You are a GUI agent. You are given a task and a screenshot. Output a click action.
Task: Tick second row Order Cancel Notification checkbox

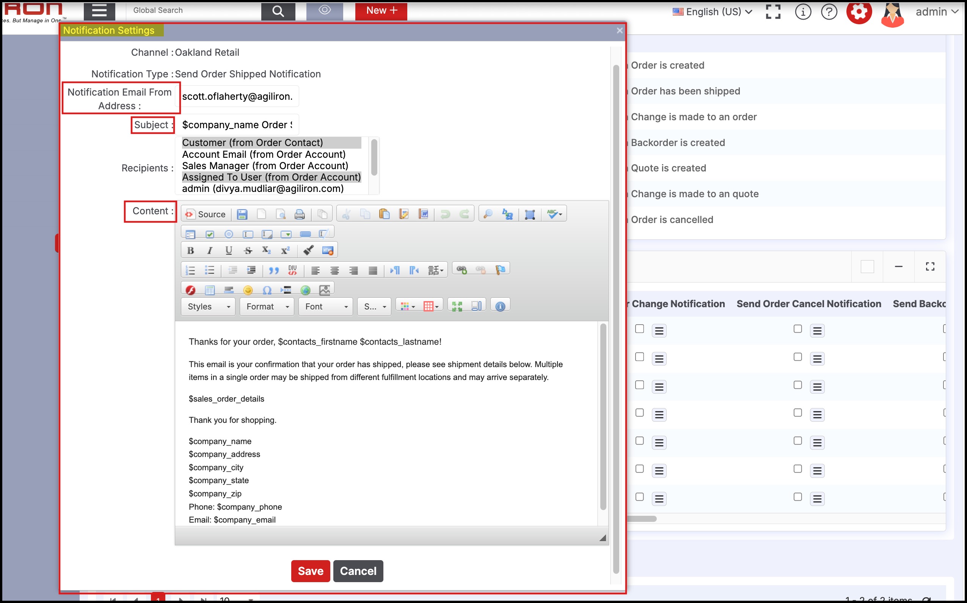point(797,357)
